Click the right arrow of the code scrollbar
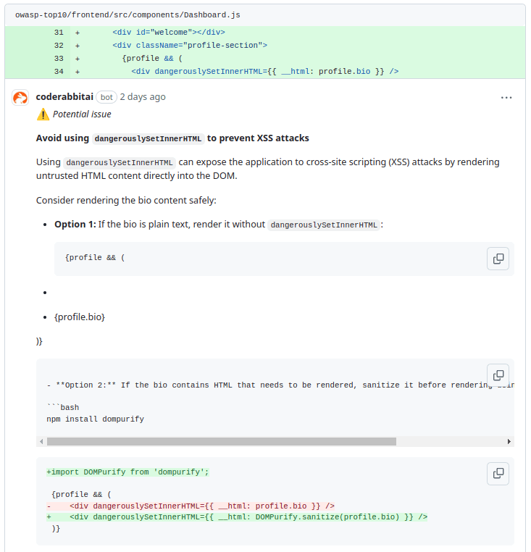 (x=509, y=441)
